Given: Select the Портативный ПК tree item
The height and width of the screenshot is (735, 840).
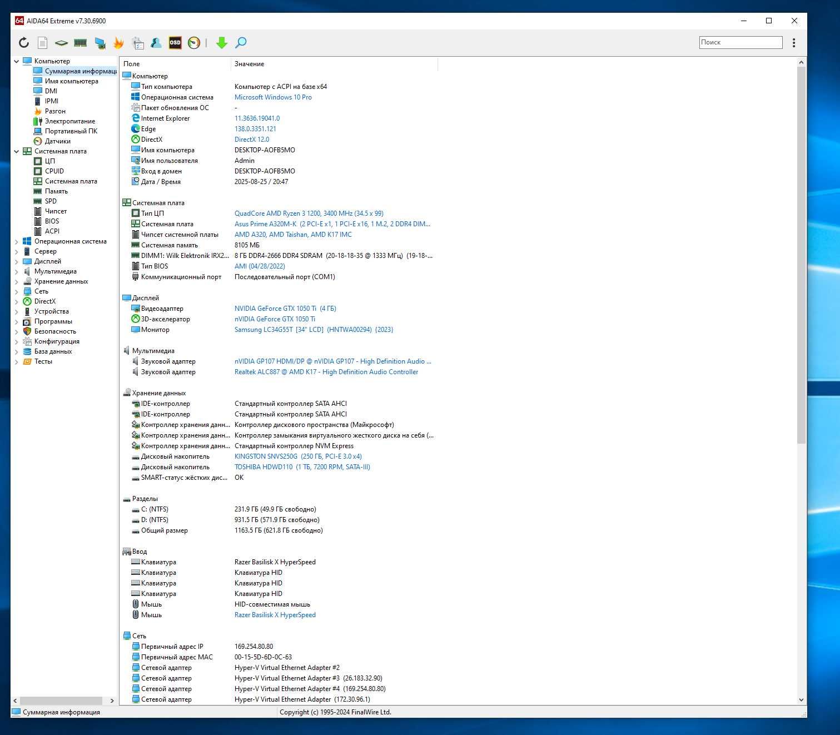Looking at the screenshot, I should 71,131.
